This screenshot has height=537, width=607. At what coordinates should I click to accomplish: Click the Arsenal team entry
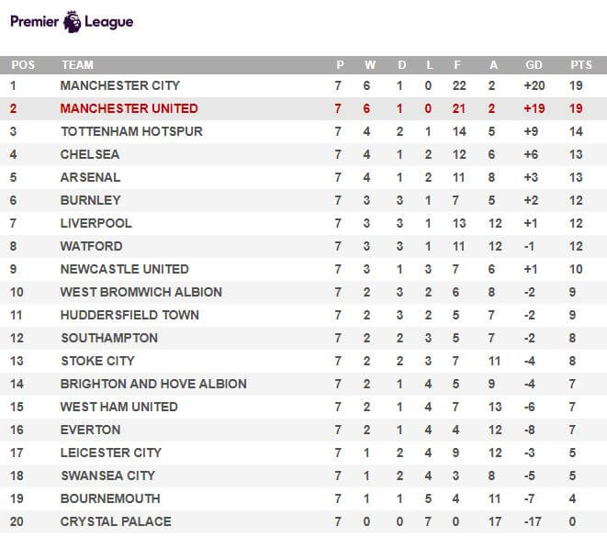tap(90, 177)
